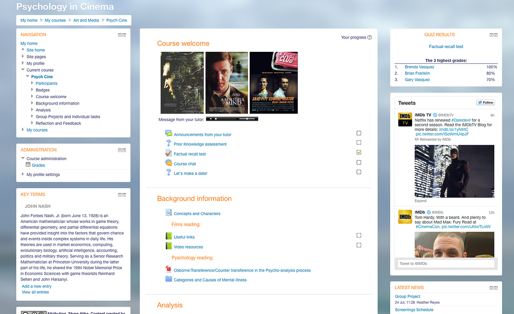Open Art and Media breadcrumb
The width and height of the screenshot is (514, 314).
tap(86, 20)
